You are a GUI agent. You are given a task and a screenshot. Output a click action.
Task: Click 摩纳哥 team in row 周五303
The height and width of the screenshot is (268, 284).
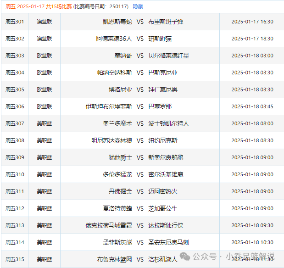click(123, 56)
